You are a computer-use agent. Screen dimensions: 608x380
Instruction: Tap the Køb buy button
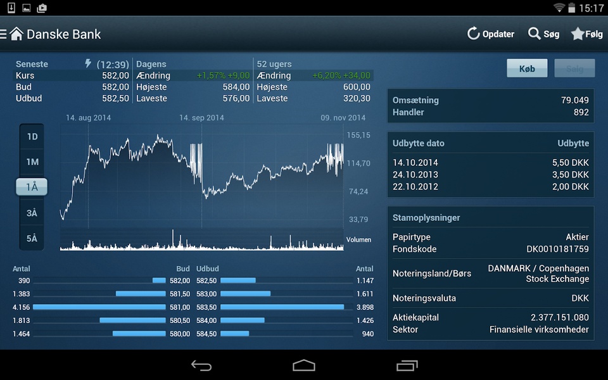pos(527,68)
